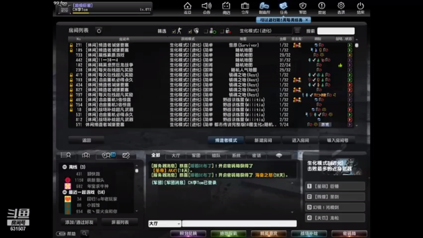Open the 大厅 chat channel dropdown
Viewport: 423px width, 238px height.
(x=165, y=223)
